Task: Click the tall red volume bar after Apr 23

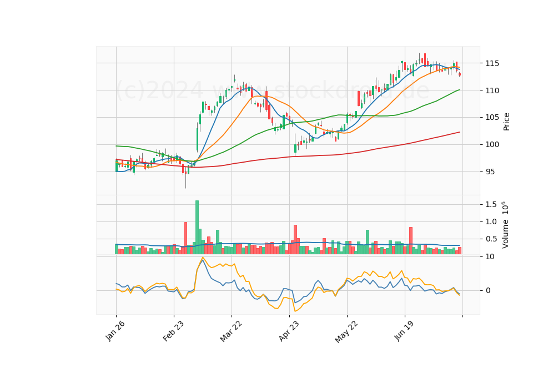Action: [x=295, y=240]
